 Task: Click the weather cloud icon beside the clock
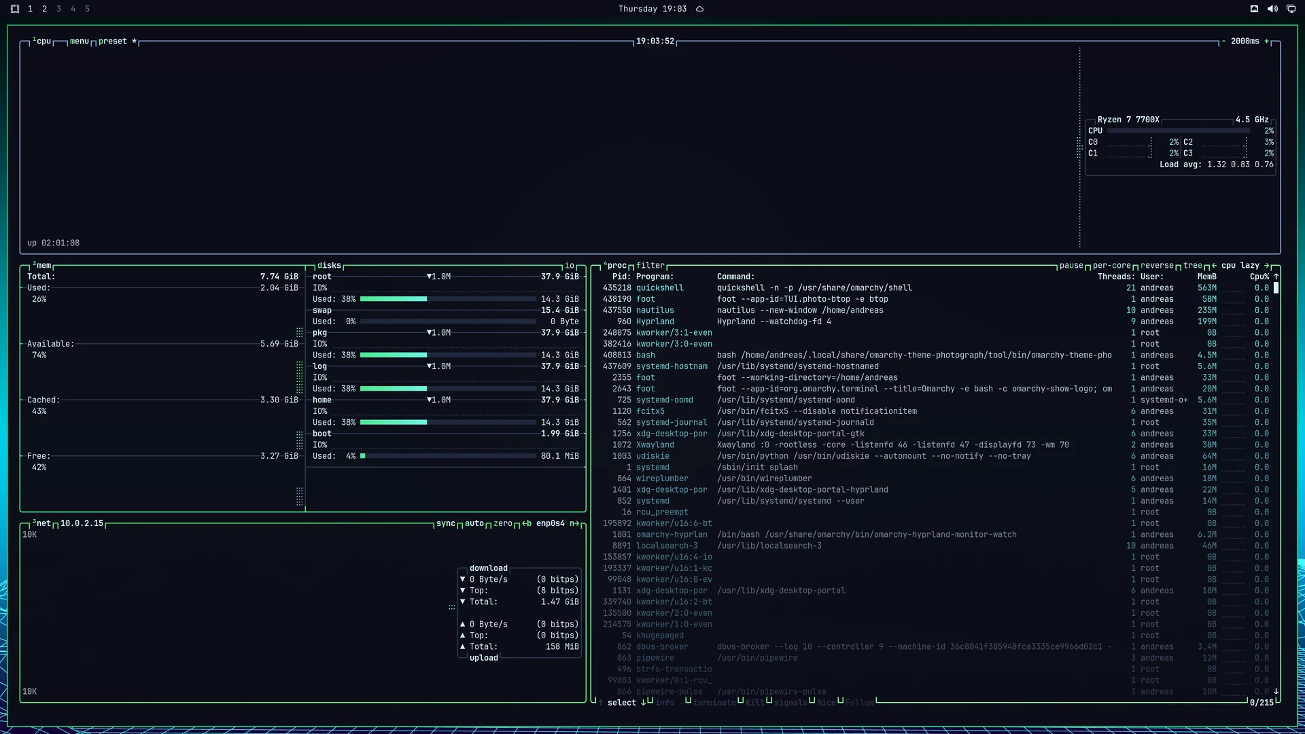(699, 9)
